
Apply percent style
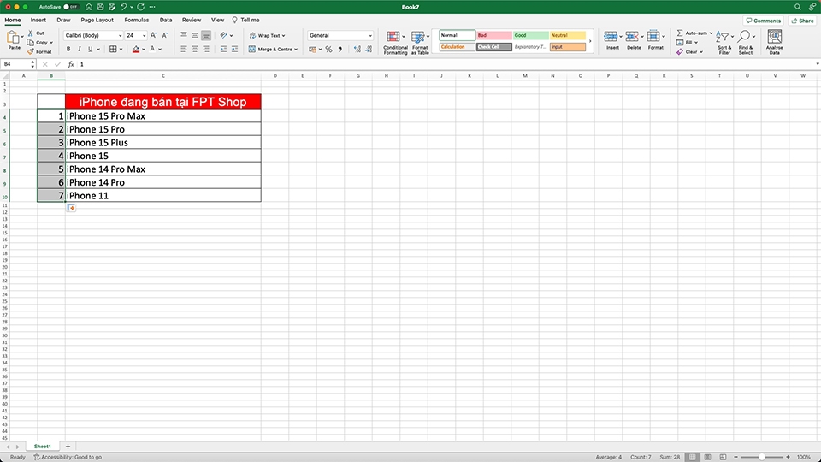[328, 50]
